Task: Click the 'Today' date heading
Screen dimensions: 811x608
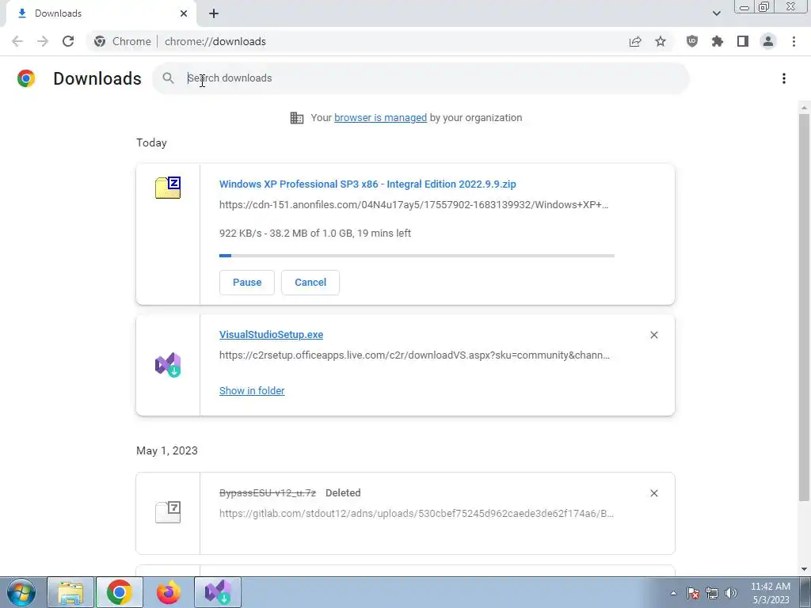Action: pos(151,142)
